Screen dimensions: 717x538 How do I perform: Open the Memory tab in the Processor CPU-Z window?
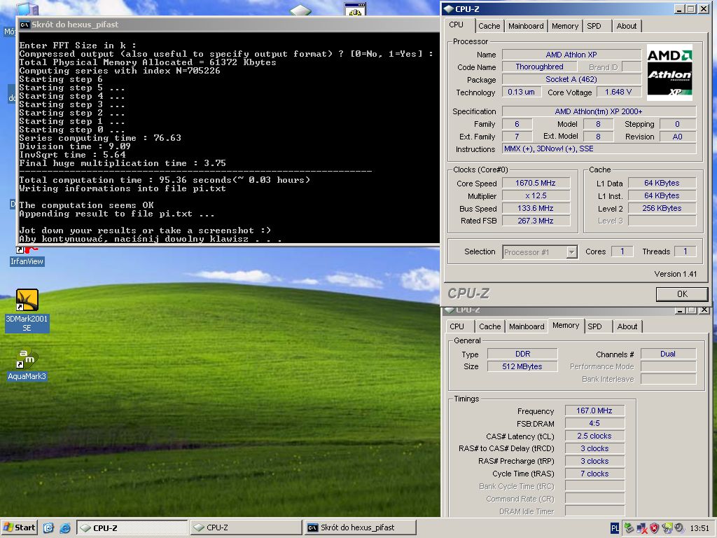point(565,26)
